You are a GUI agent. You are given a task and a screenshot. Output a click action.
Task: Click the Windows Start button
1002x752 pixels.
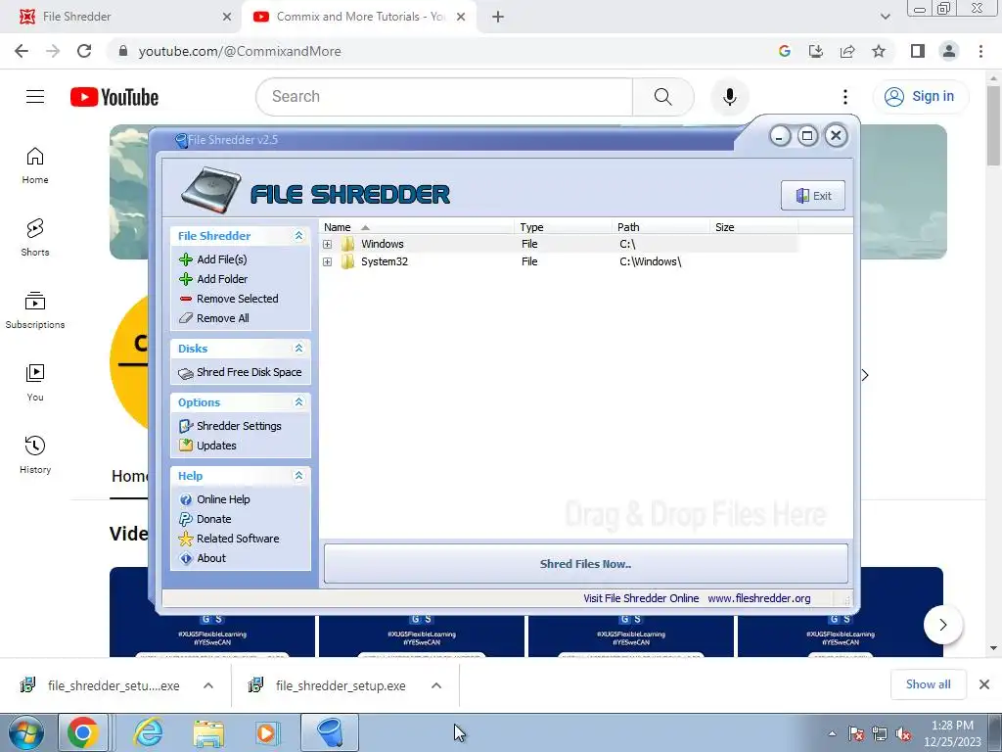[26, 732]
